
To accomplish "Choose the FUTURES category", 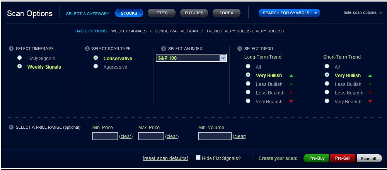I will 194,13.
